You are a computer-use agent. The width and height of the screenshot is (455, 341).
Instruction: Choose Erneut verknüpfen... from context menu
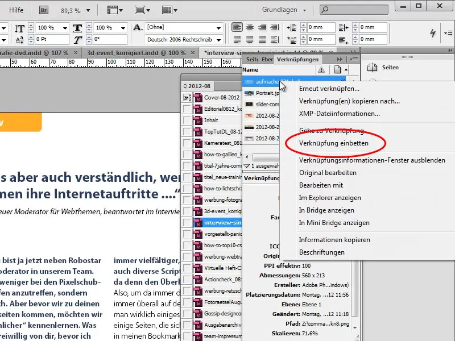tap(329, 89)
